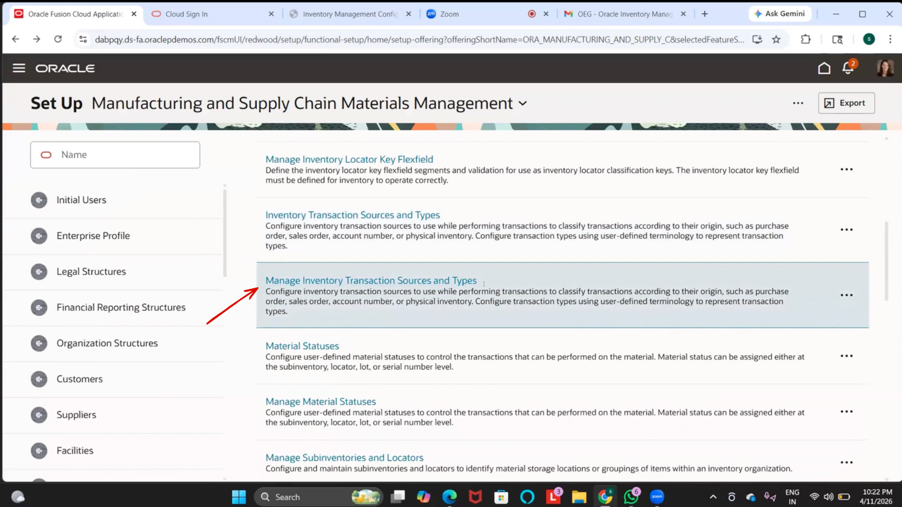This screenshot has width=902, height=507.
Task: Select Financial Reporting Structures in sidebar
Action: 121,307
